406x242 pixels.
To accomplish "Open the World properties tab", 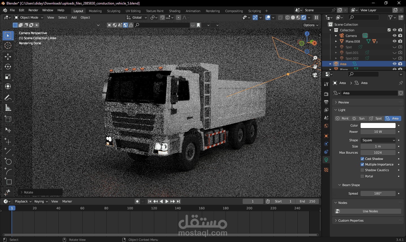I will click(x=326, y=126).
